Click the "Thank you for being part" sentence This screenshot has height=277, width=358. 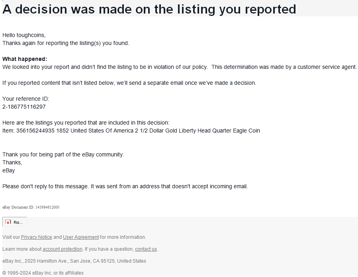(x=63, y=154)
